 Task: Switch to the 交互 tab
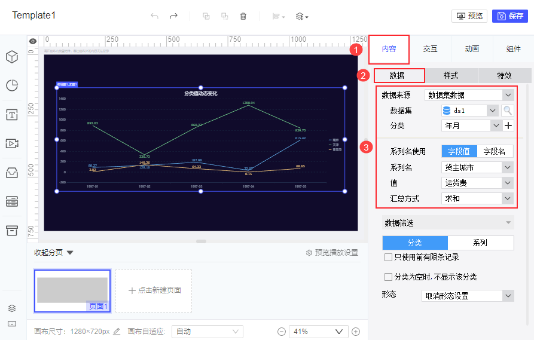click(430, 49)
